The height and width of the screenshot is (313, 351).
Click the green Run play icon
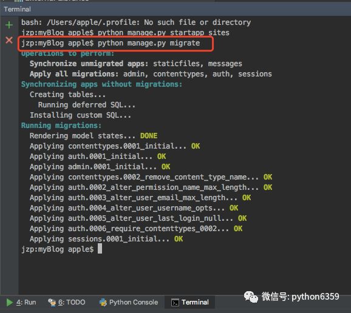9,302
